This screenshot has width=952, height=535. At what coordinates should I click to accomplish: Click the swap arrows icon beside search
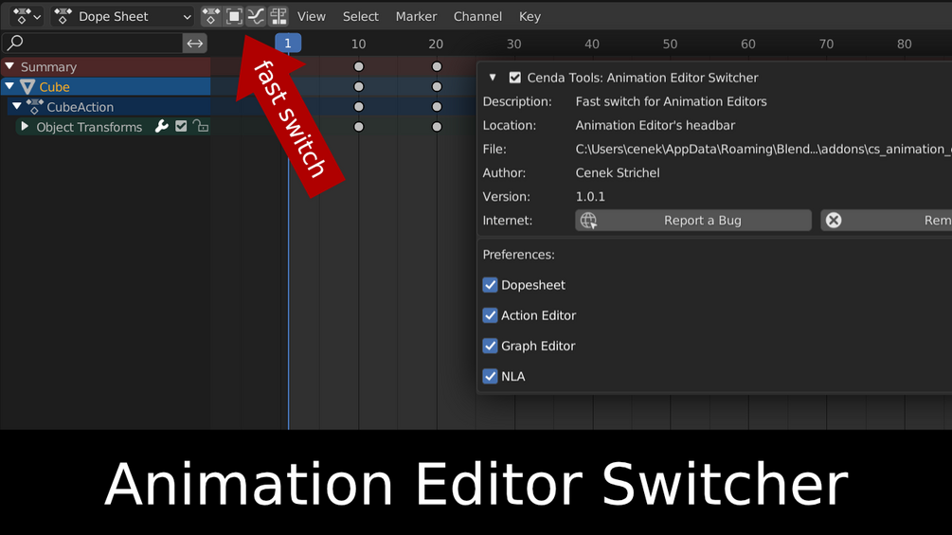click(x=195, y=43)
